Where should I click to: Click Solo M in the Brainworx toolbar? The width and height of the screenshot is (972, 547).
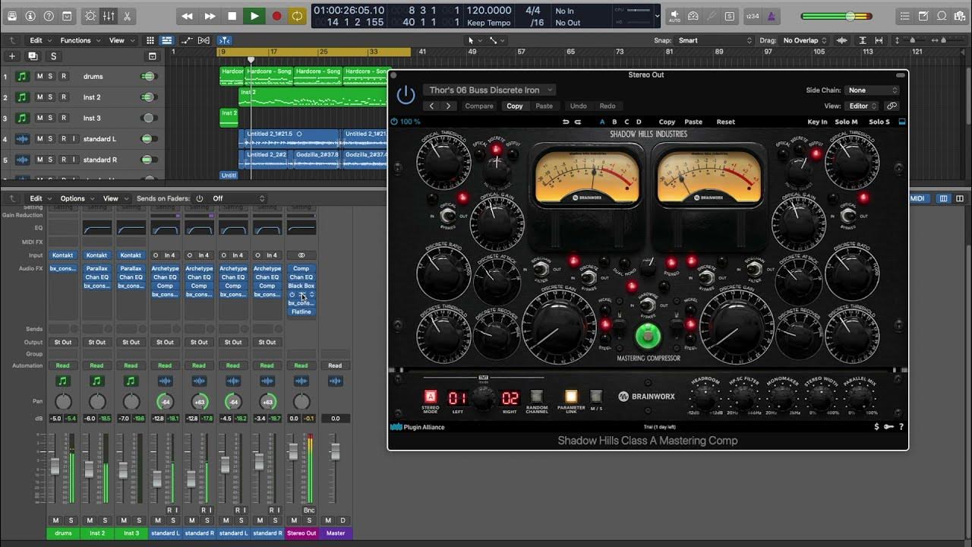click(846, 122)
